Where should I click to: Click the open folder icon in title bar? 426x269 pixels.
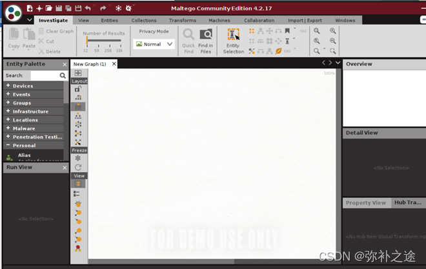click(x=49, y=8)
